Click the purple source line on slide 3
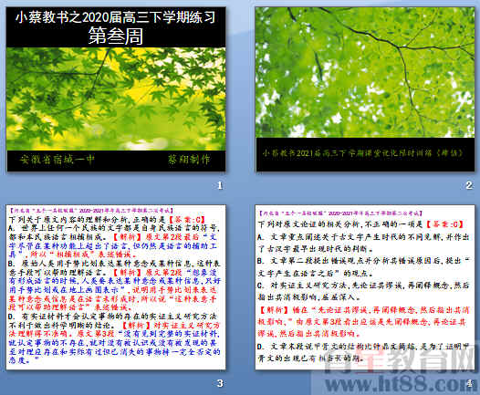This screenshot has height=395, width=480. coord(91,211)
